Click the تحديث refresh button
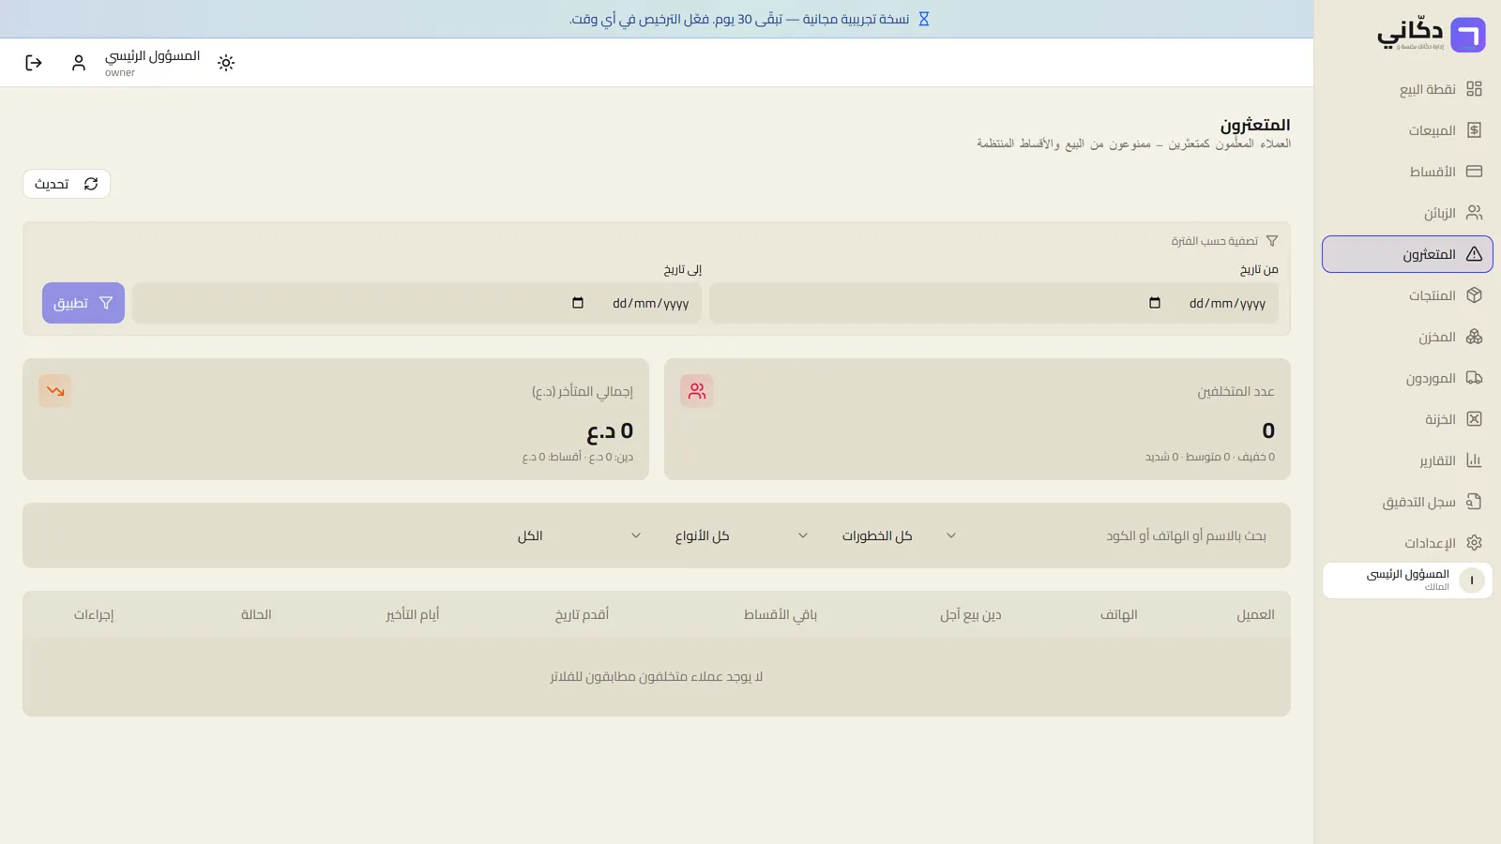 point(67,184)
